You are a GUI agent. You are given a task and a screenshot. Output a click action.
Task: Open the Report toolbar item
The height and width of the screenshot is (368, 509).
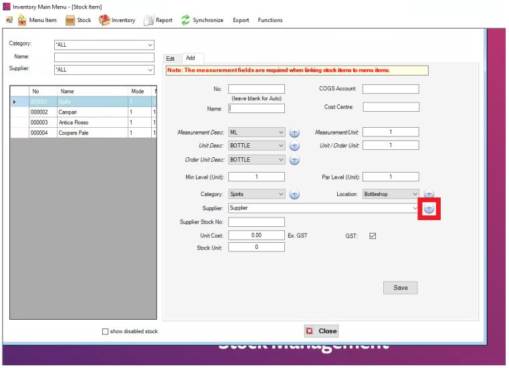(149, 20)
